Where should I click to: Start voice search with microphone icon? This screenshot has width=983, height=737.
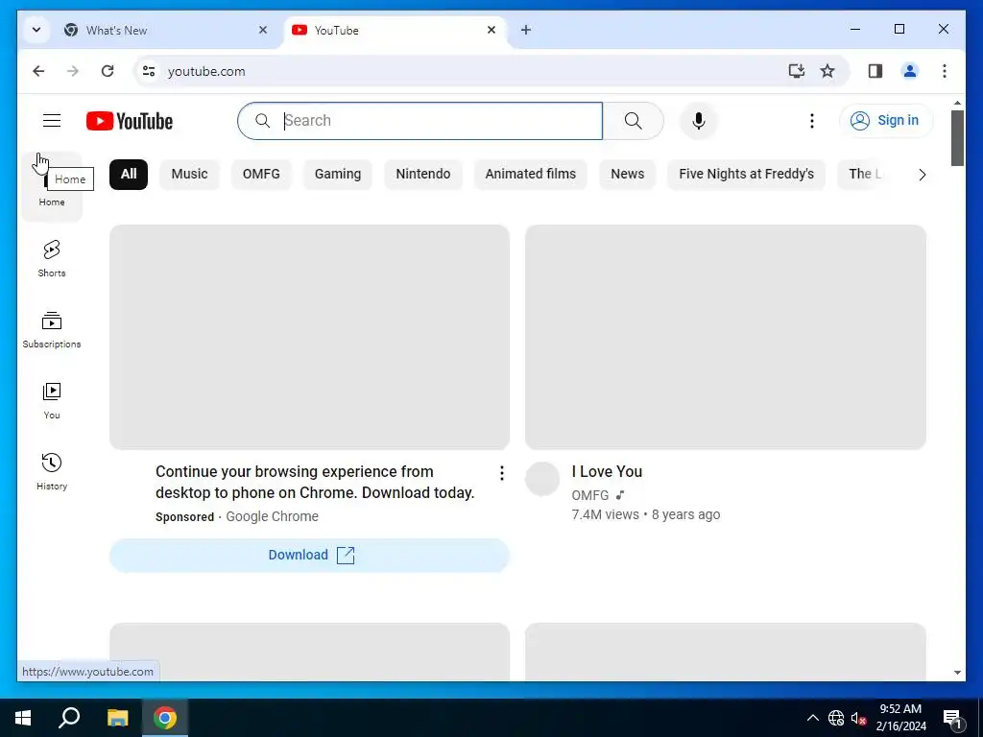[x=699, y=120]
